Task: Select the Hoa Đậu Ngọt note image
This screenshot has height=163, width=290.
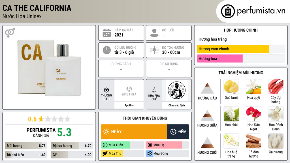Action: click(253, 114)
